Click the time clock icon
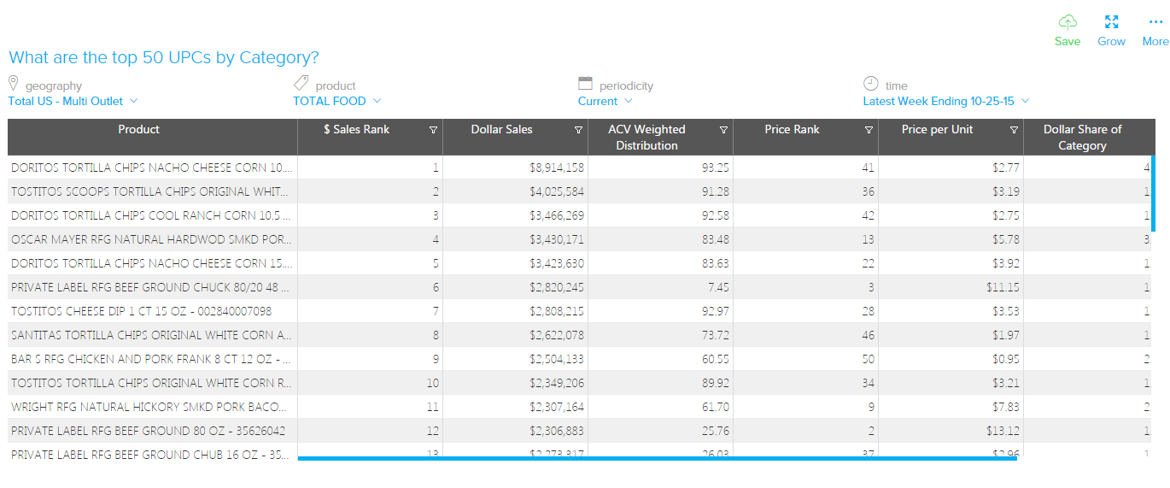The image size is (1170, 488). 870,84
